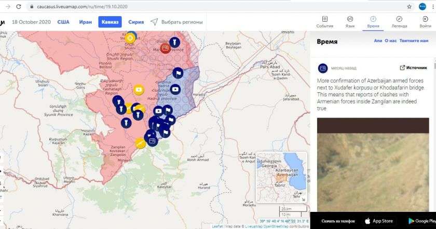Select the red picture marker near Martuni
Screen dimensions: 436x229
[165, 48]
